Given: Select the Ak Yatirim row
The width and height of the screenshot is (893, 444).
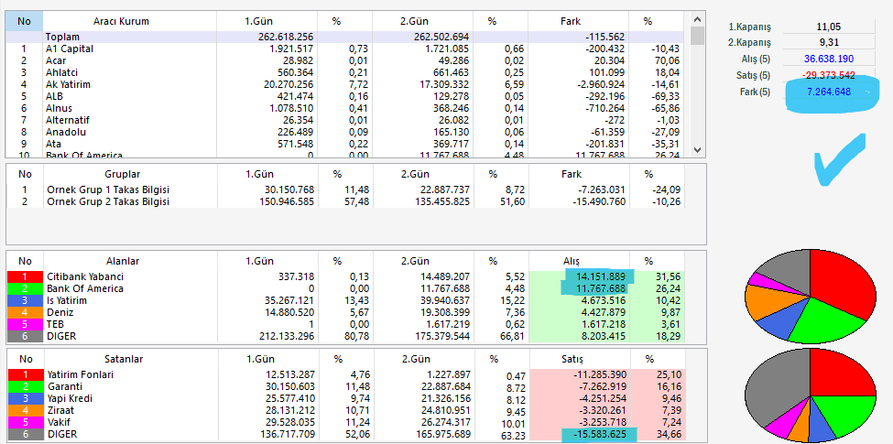Looking at the screenshot, I should (x=344, y=85).
